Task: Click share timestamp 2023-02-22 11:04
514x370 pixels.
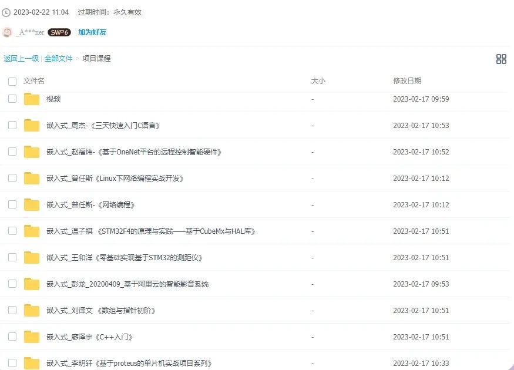Action: click(x=41, y=12)
